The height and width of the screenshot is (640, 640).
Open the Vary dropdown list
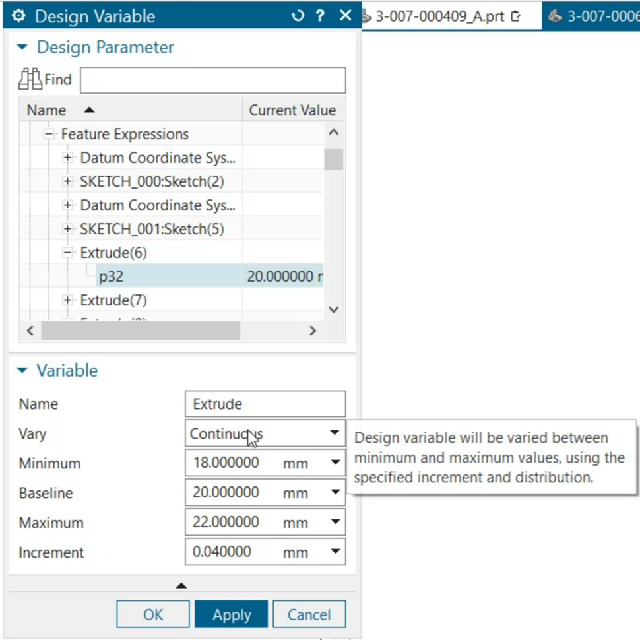click(334, 433)
